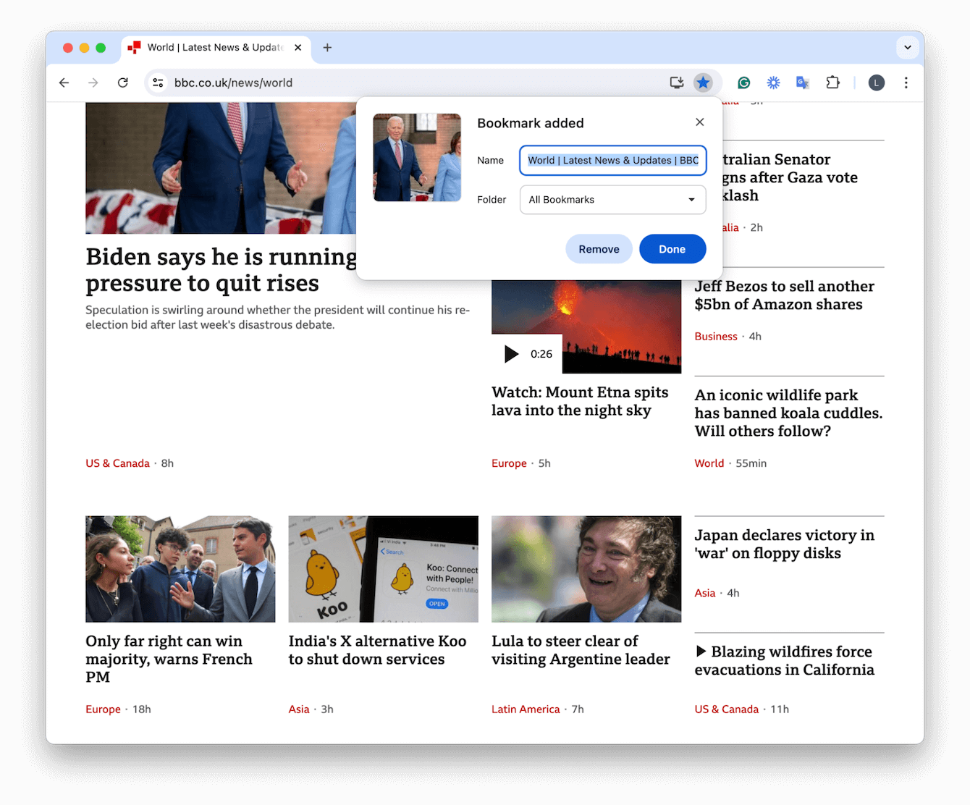Screen dimensions: 970x805
Task: Click the bookmark star icon
Action: pos(703,82)
